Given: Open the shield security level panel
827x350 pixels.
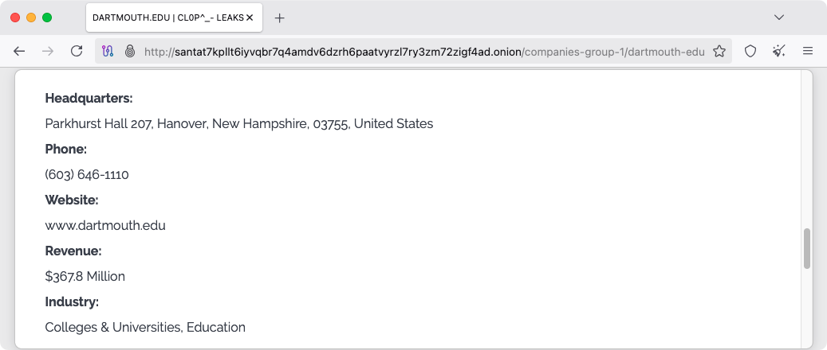Looking at the screenshot, I should click(750, 51).
